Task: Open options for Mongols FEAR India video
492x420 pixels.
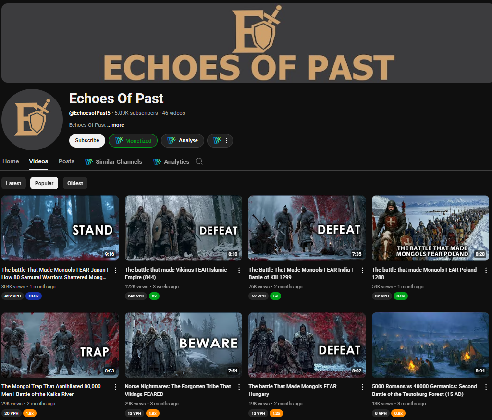Action: click(362, 270)
